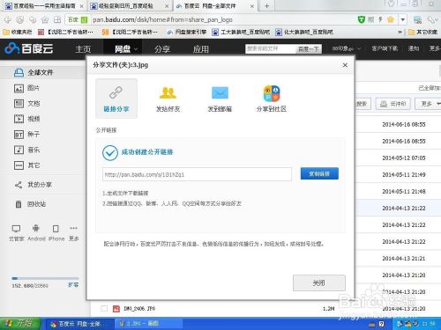Viewport: 441px width, 330px height.
Task: Open the Recycle Bin in sidebar
Action: pos(31,204)
